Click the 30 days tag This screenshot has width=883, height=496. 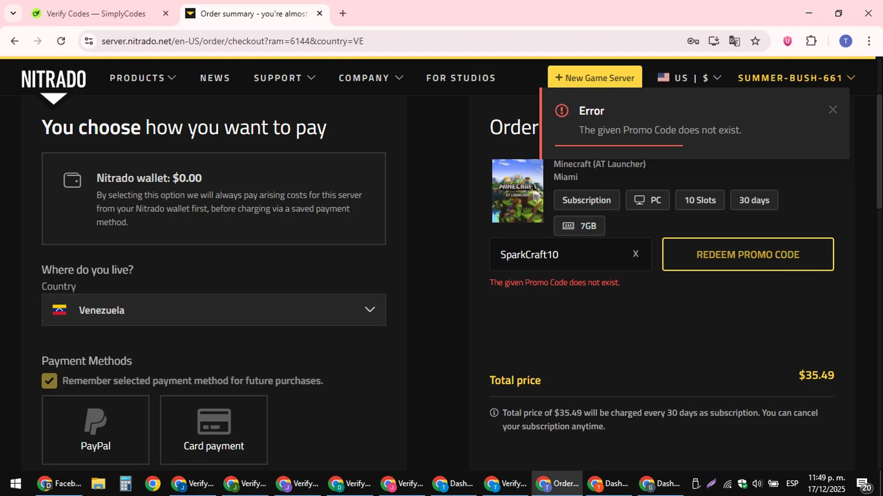754,200
